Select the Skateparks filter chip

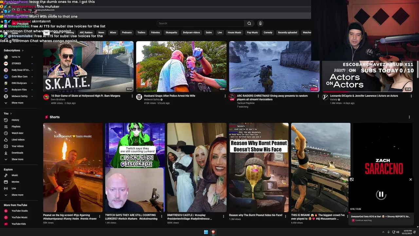(x=172, y=32)
